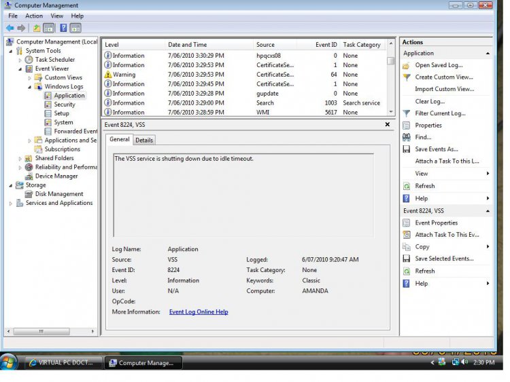Sort events by Date and Time column
510x382 pixels.
(x=209, y=45)
